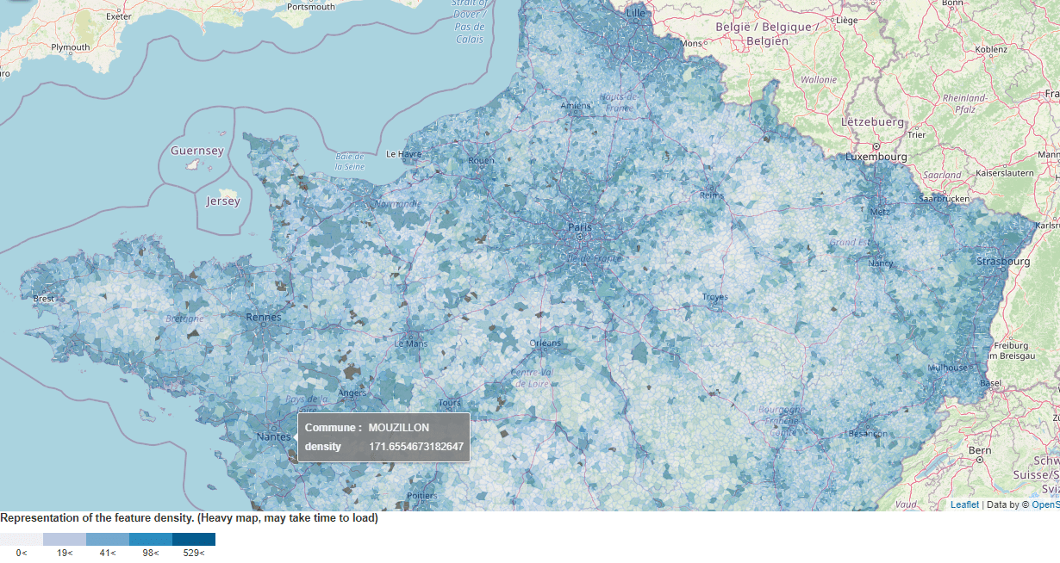Screen dimensions: 1060x563
Task: Click the Nantes label on the map
Action: tap(272, 436)
